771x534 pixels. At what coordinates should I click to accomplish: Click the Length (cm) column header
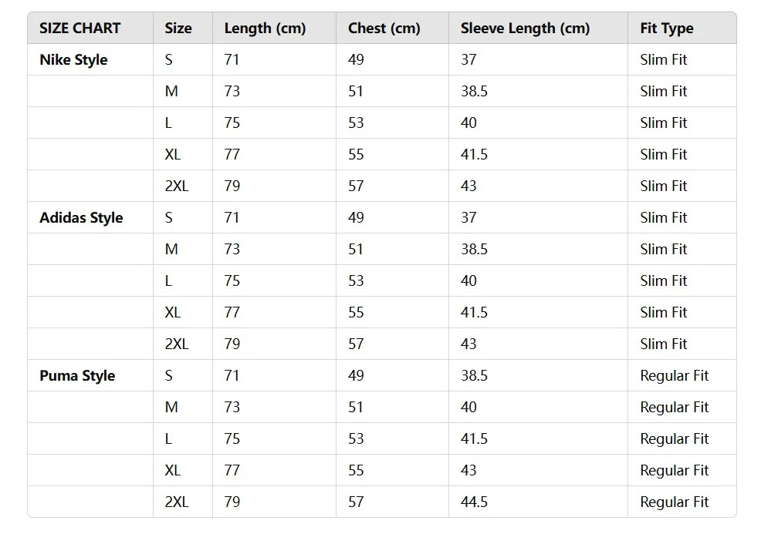(x=265, y=29)
